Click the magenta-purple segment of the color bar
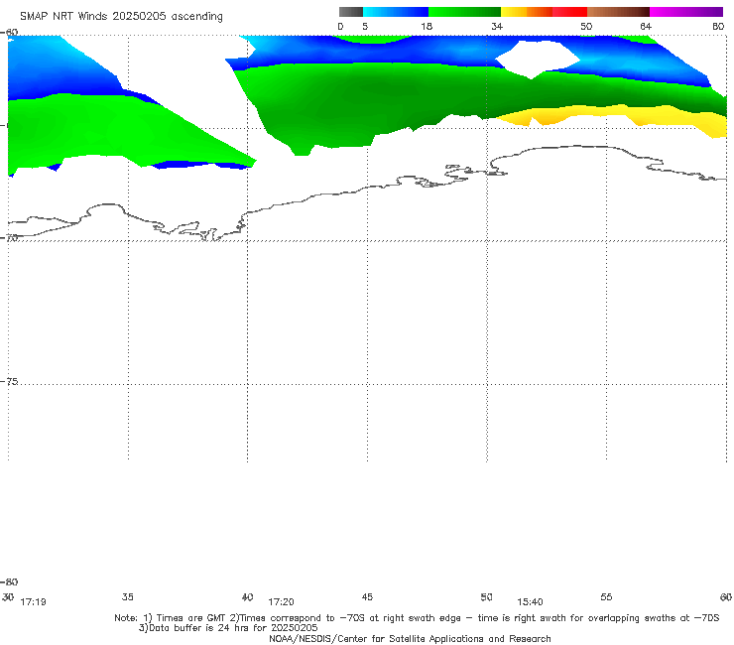The height and width of the screenshot is (645, 734). [x=686, y=12]
